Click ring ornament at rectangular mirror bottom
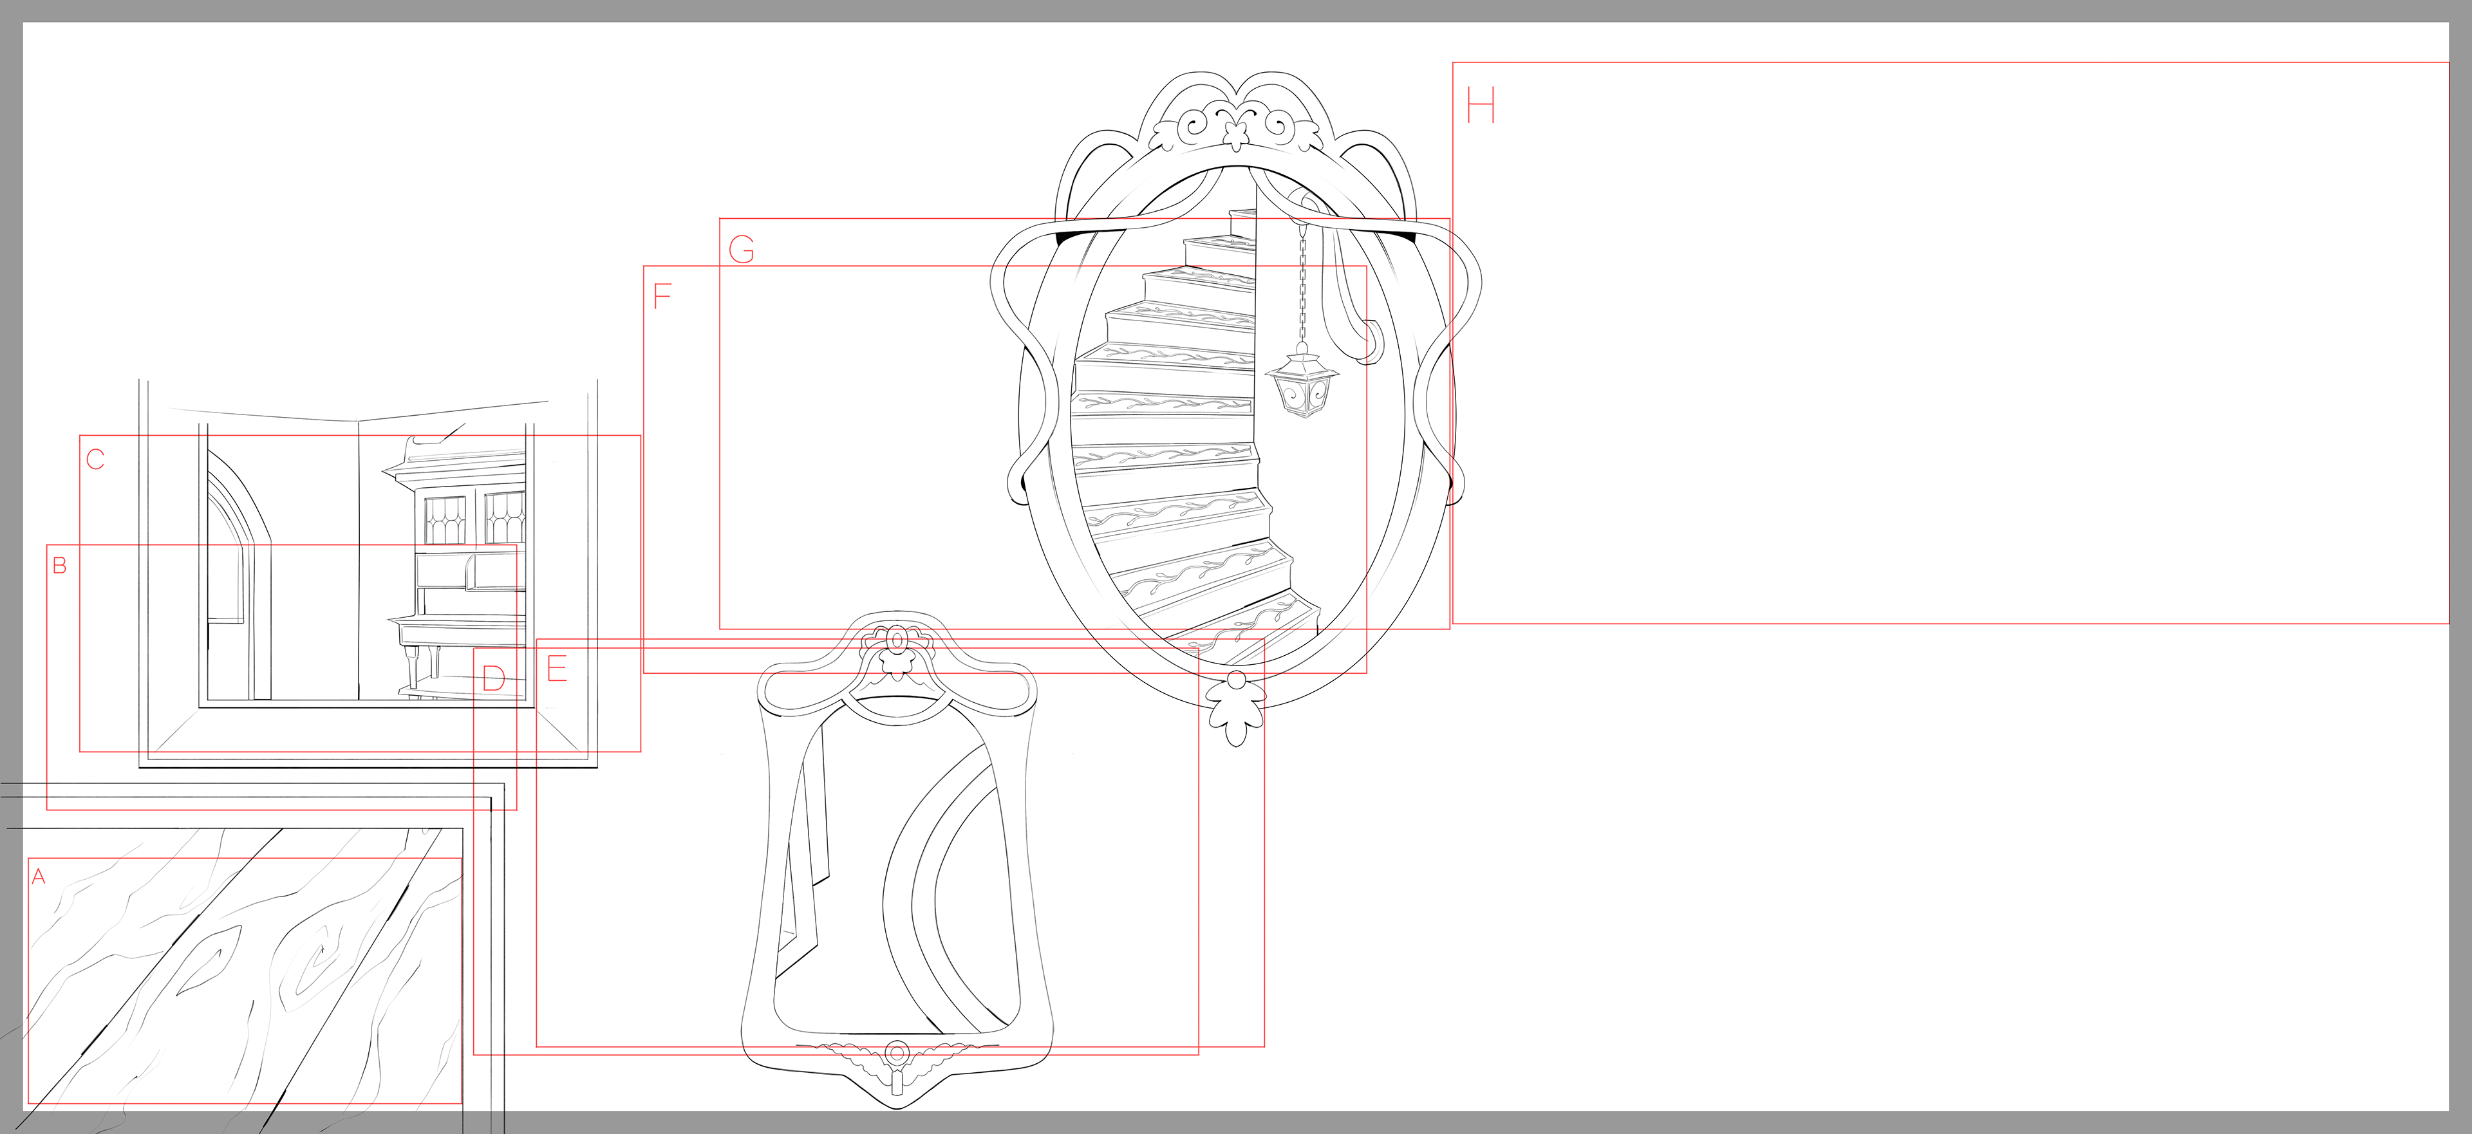The height and width of the screenshot is (1134, 2472). pyautogui.click(x=896, y=1054)
